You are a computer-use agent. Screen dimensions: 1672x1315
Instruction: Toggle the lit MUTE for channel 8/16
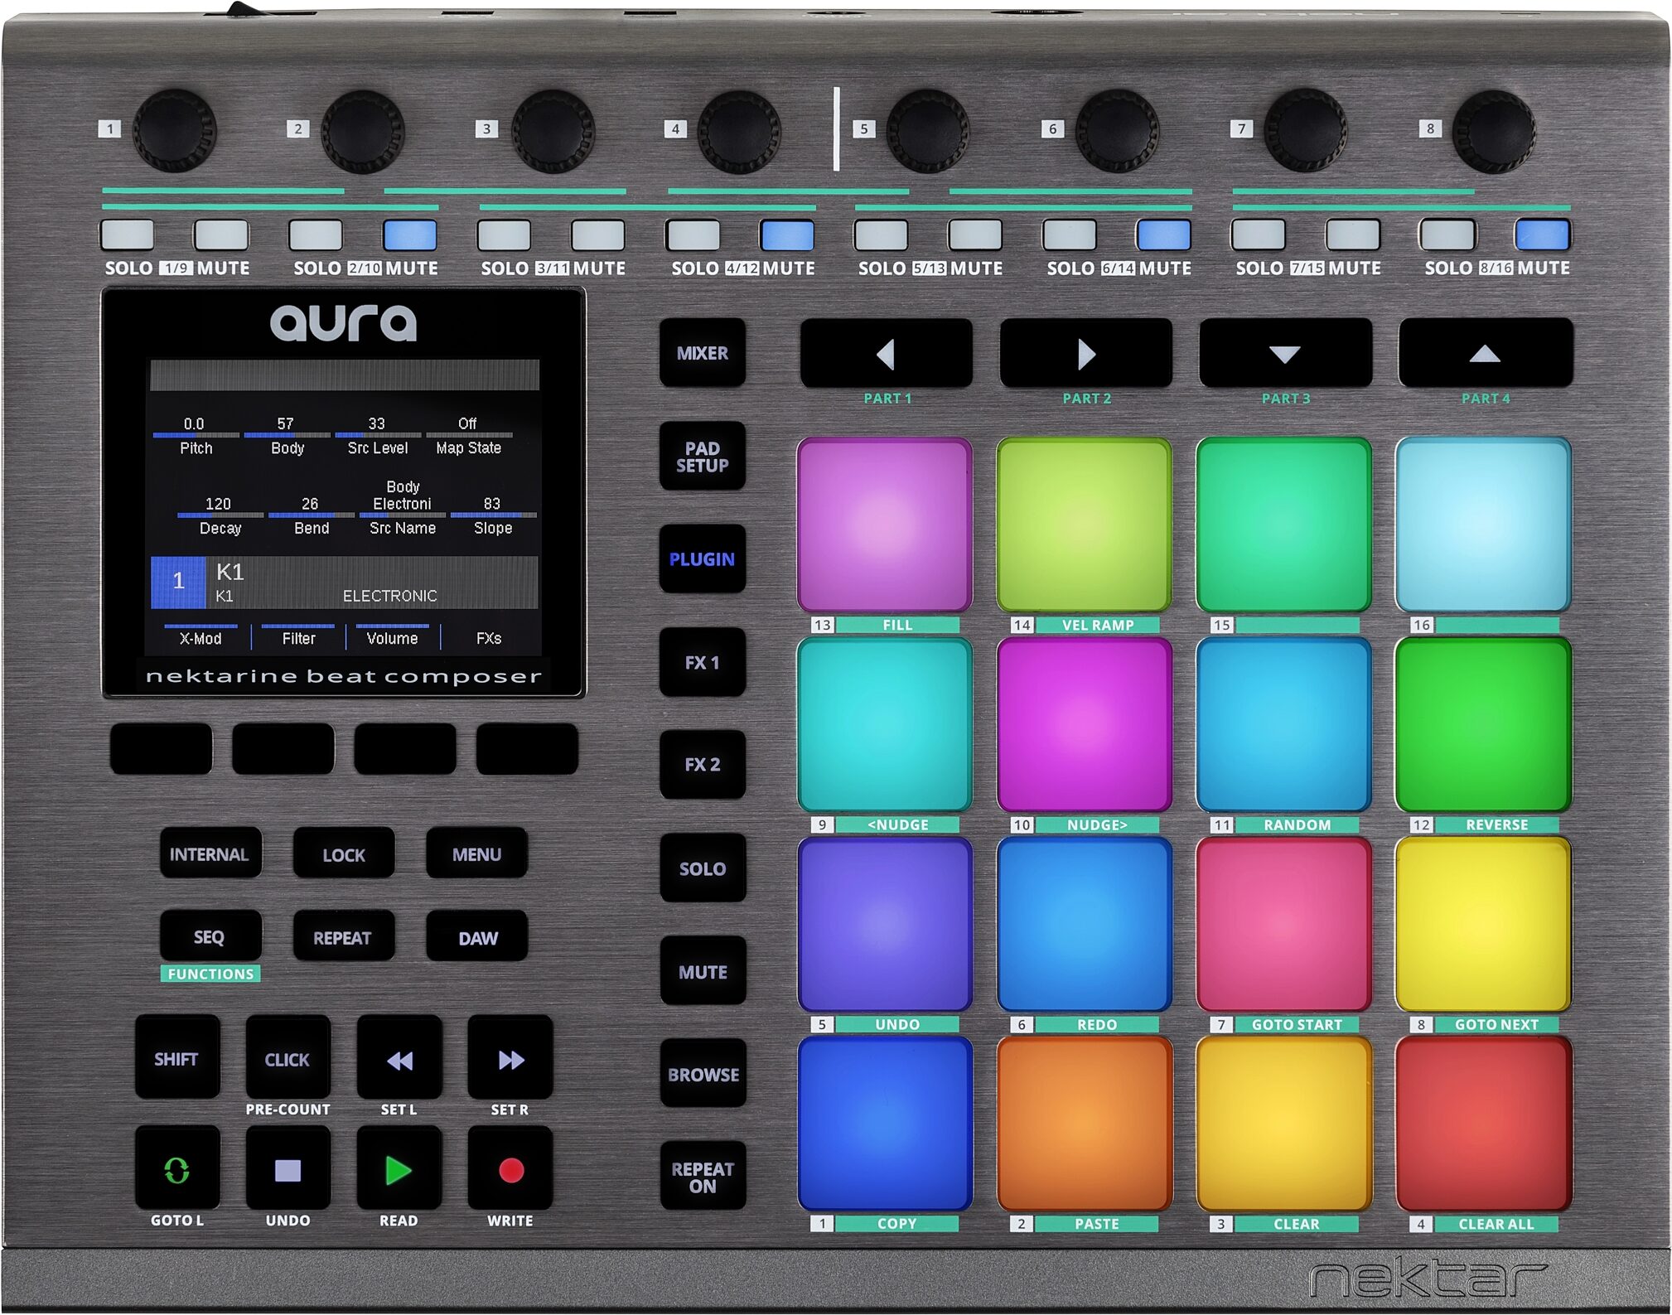coord(1542,234)
